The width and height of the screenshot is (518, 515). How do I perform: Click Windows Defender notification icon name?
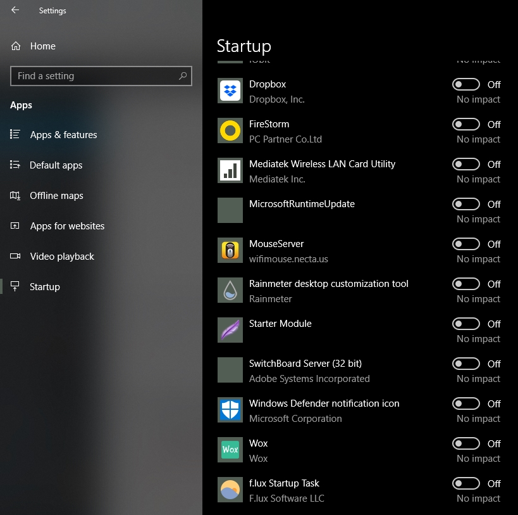(324, 404)
